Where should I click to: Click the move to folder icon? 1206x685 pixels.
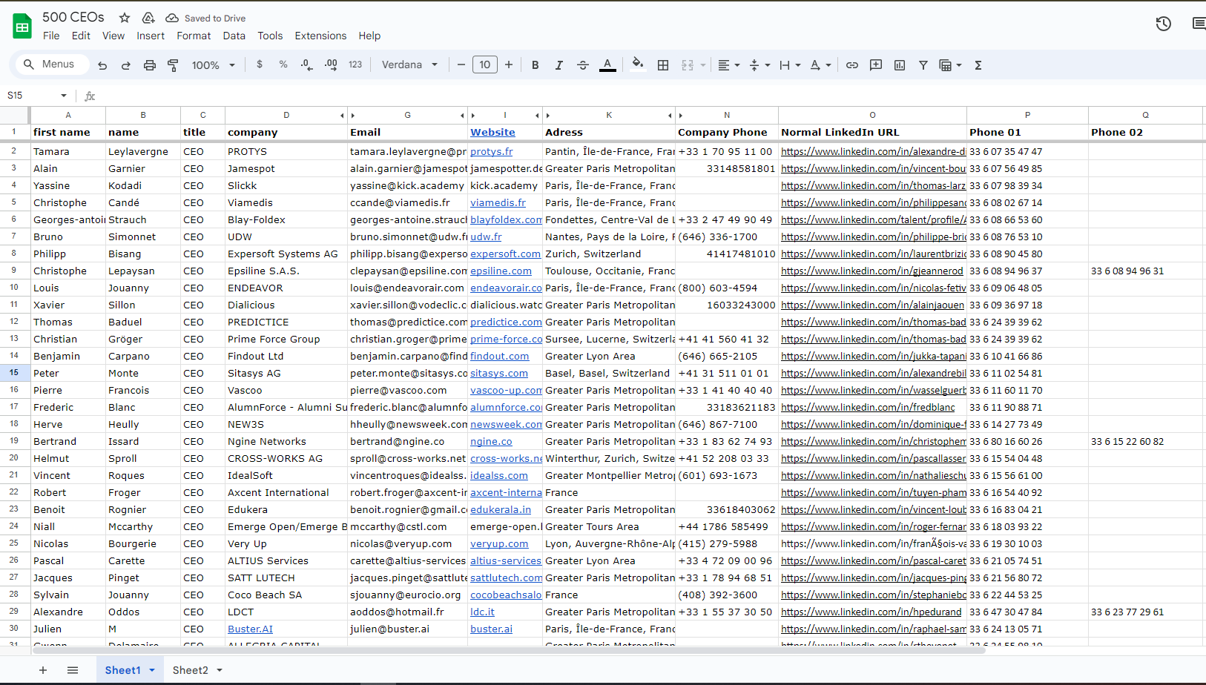tap(148, 18)
